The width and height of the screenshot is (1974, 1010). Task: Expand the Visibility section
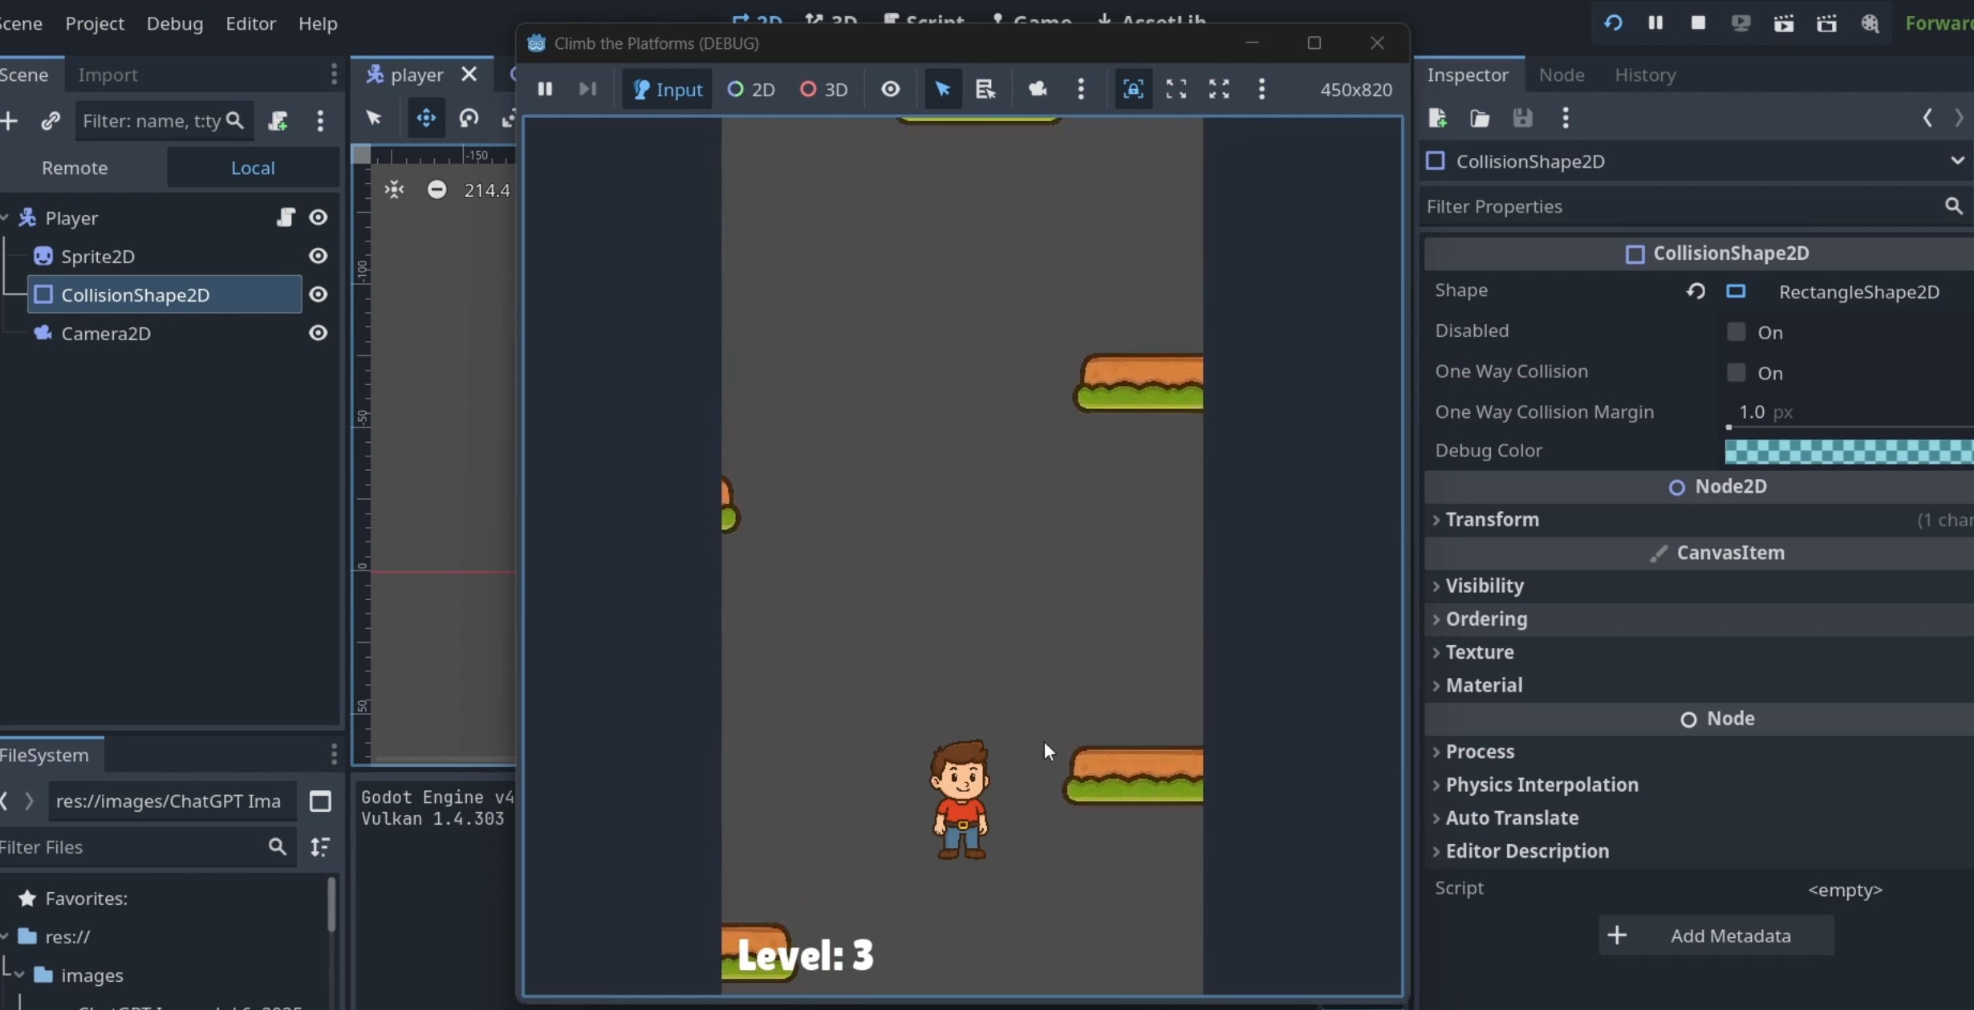[x=1484, y=586]
